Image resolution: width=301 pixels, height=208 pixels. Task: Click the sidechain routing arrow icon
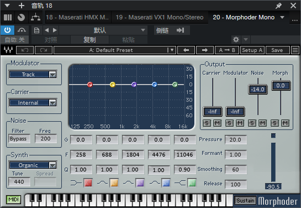coord(181,30)
